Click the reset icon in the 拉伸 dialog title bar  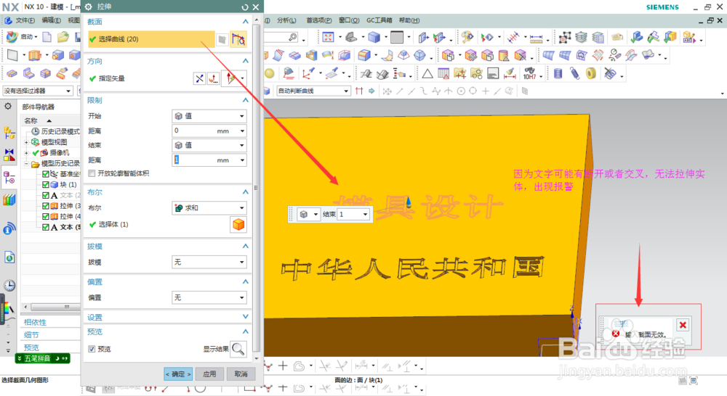click(x=245, y=7)
